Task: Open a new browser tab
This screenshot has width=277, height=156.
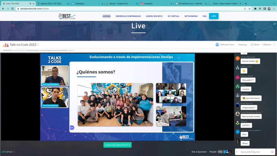Action: (x=246, y=4)
